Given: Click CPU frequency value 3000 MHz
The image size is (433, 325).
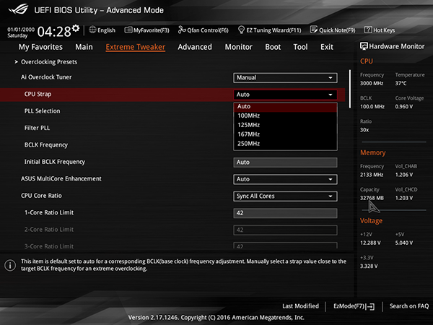Looking at the screenshot, I should point(372,83).
